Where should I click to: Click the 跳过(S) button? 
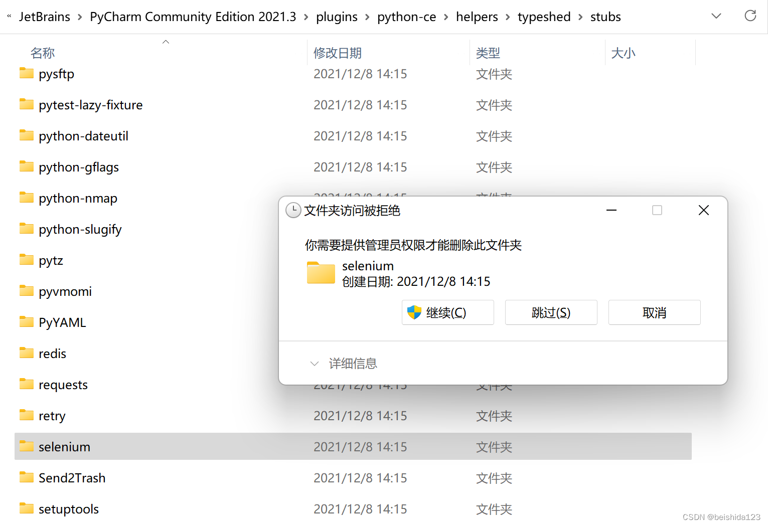point(551,312)
